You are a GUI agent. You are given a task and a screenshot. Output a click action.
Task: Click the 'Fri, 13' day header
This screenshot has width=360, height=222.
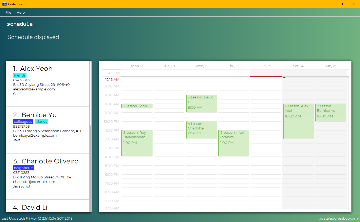[x=266, y=66]
